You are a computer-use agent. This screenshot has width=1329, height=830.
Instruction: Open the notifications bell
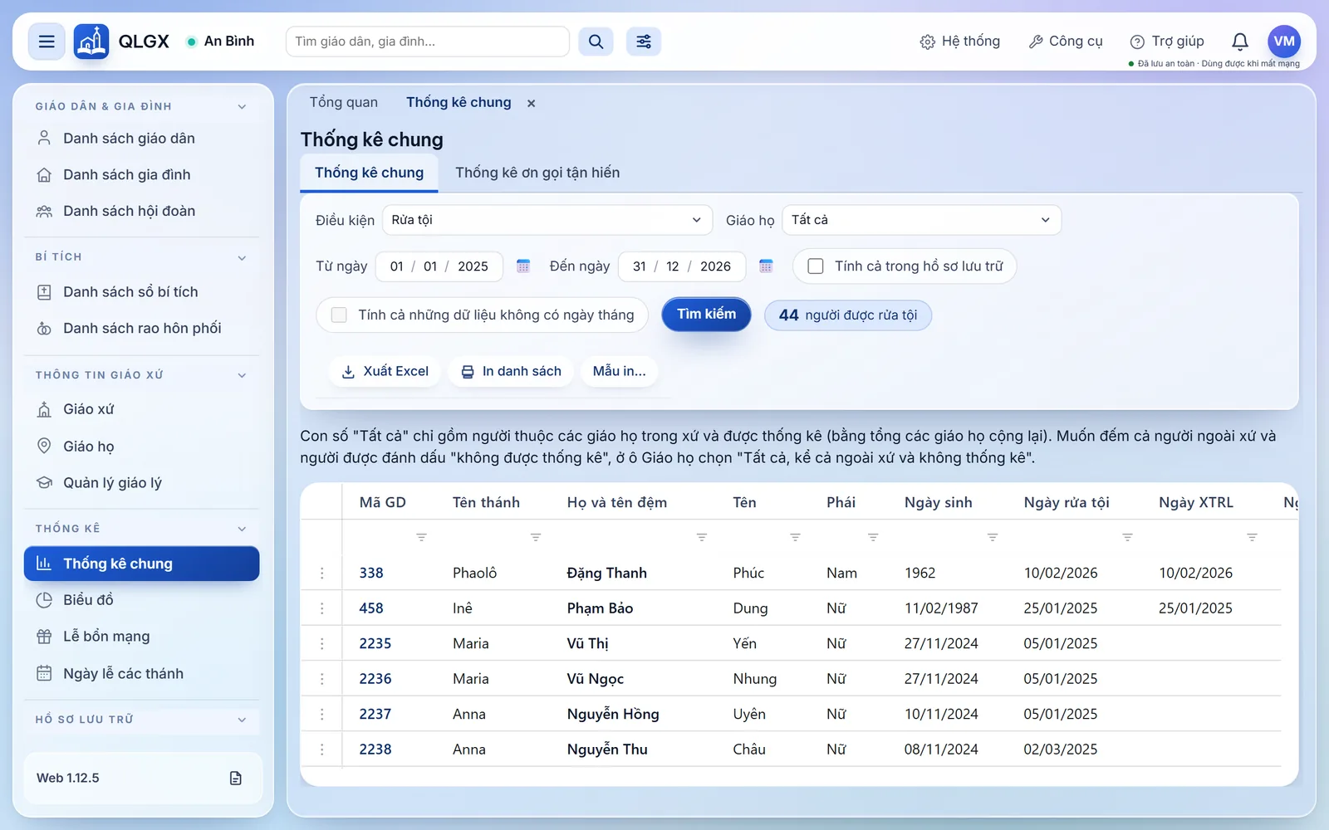[1240, 41]
